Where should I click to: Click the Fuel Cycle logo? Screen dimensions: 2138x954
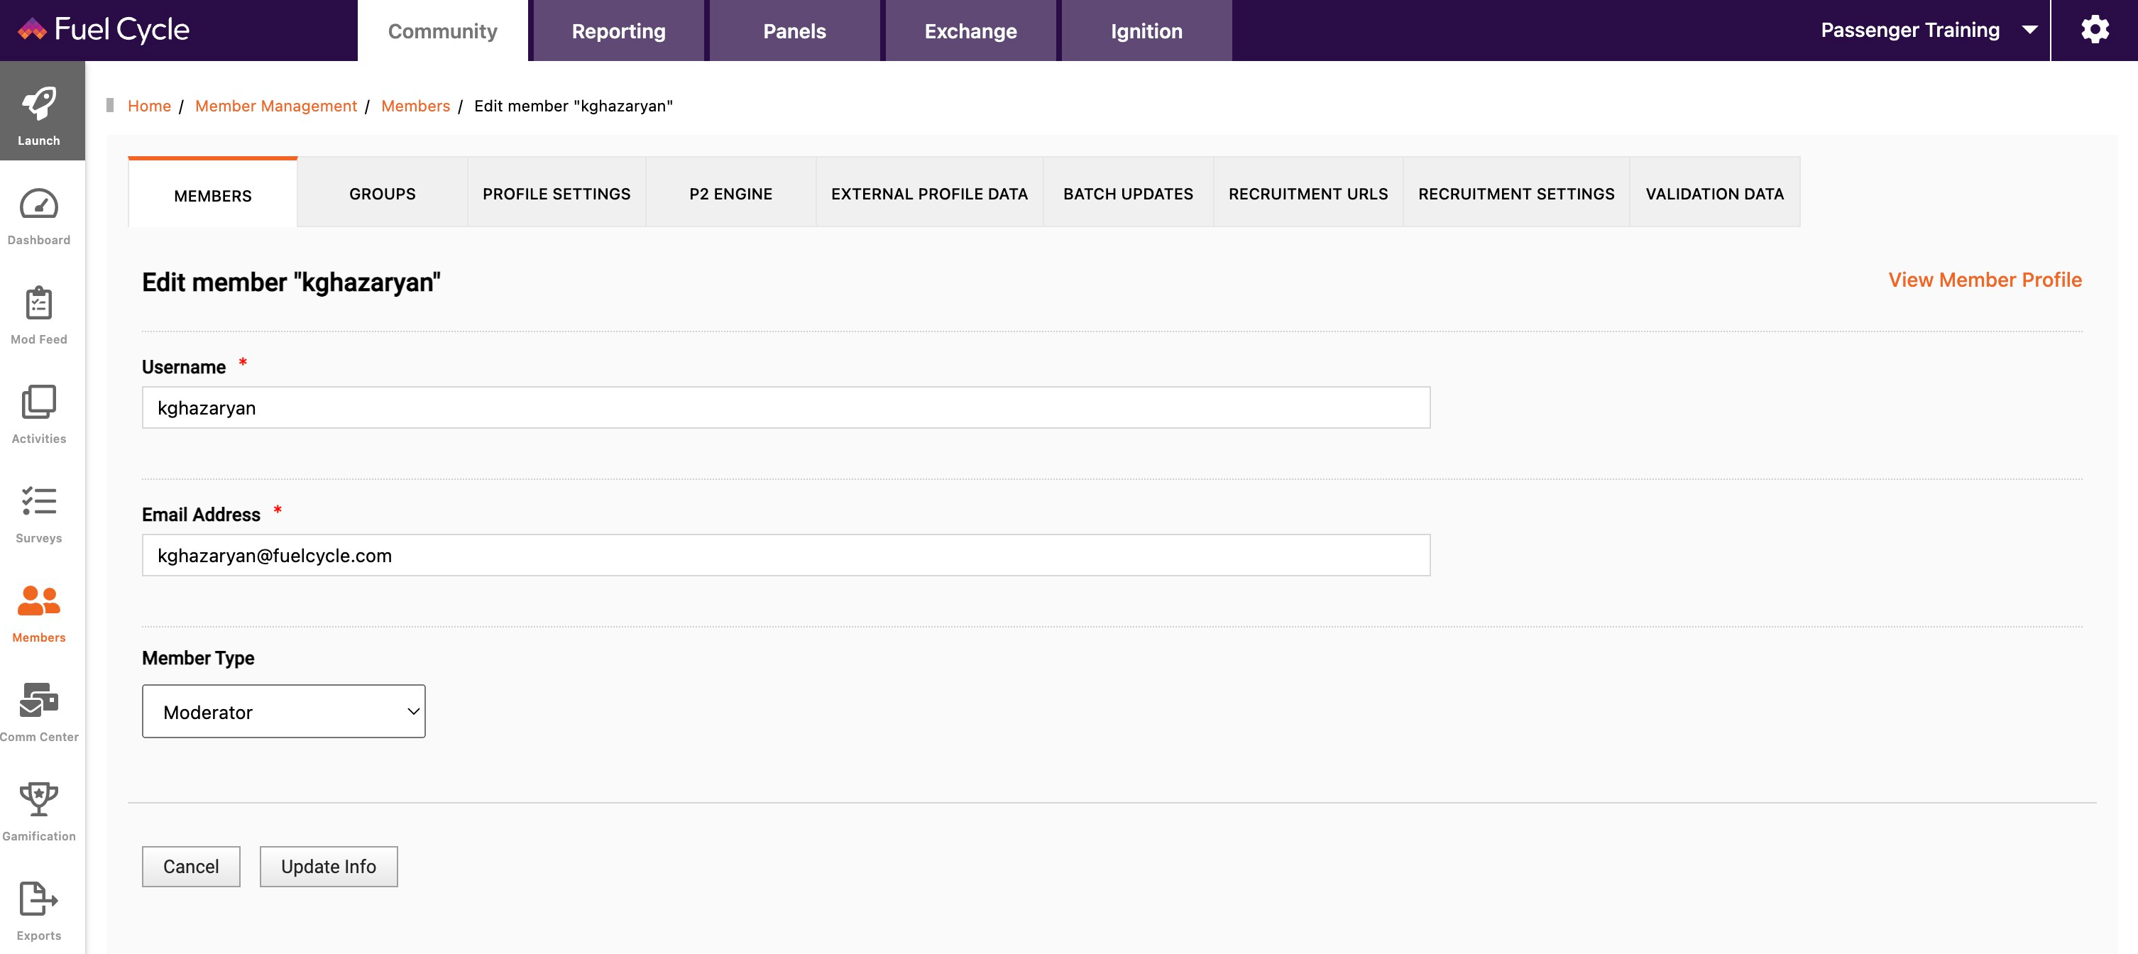point(104,30)
